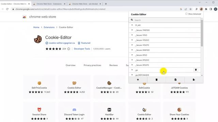Click the cookie list scrollbar thumb
Screen dimensions: 218x122
tap(202, 33)
